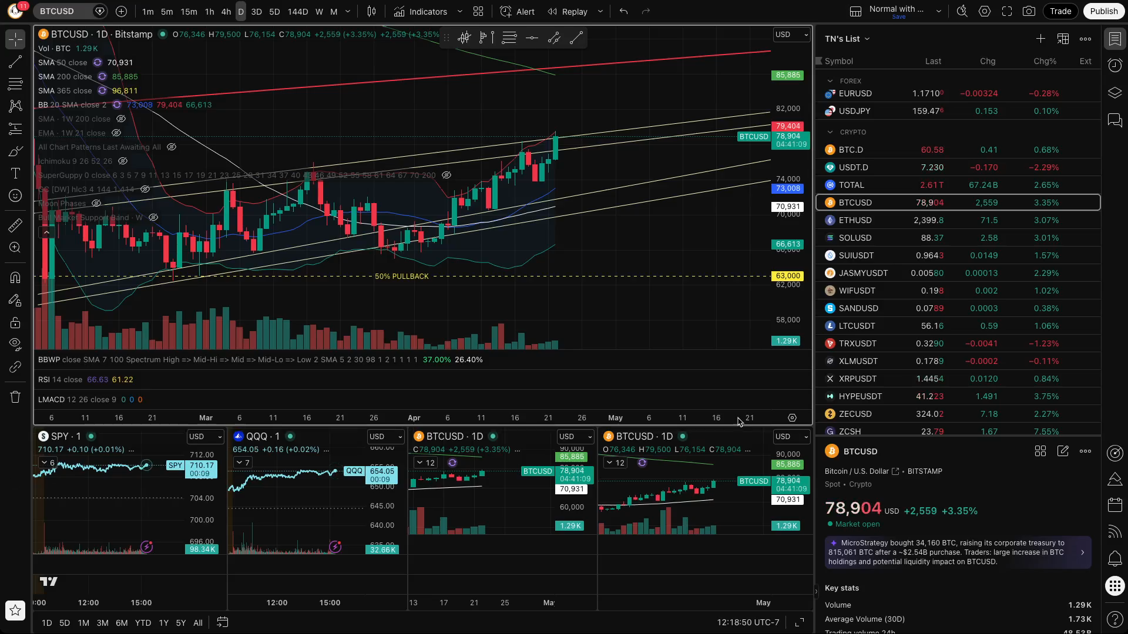Toggle hide all drawings eye icon
Viewport: 1128px width, 634px height.
click(x=16, y=343)
